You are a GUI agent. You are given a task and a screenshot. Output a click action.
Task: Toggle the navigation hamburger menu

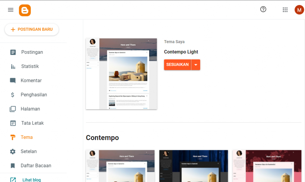coord(10,10)
